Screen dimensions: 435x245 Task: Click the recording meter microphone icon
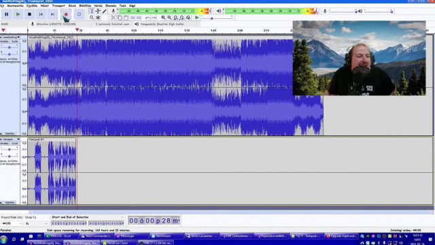coord(114,11)
